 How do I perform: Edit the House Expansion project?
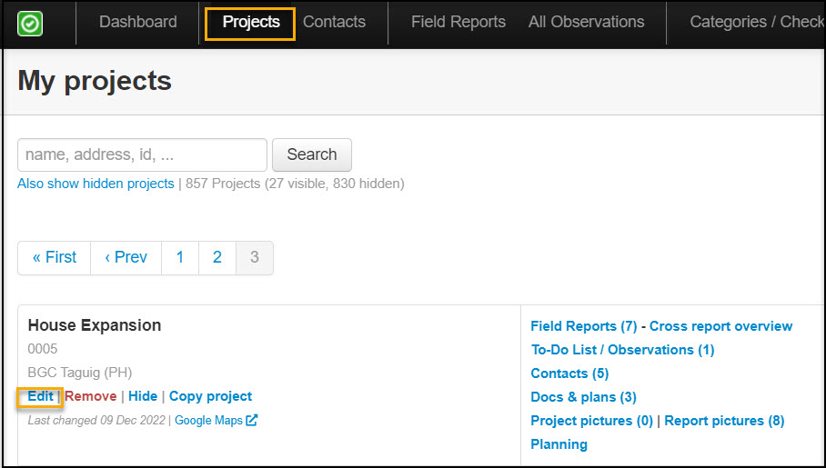(40, 396)
